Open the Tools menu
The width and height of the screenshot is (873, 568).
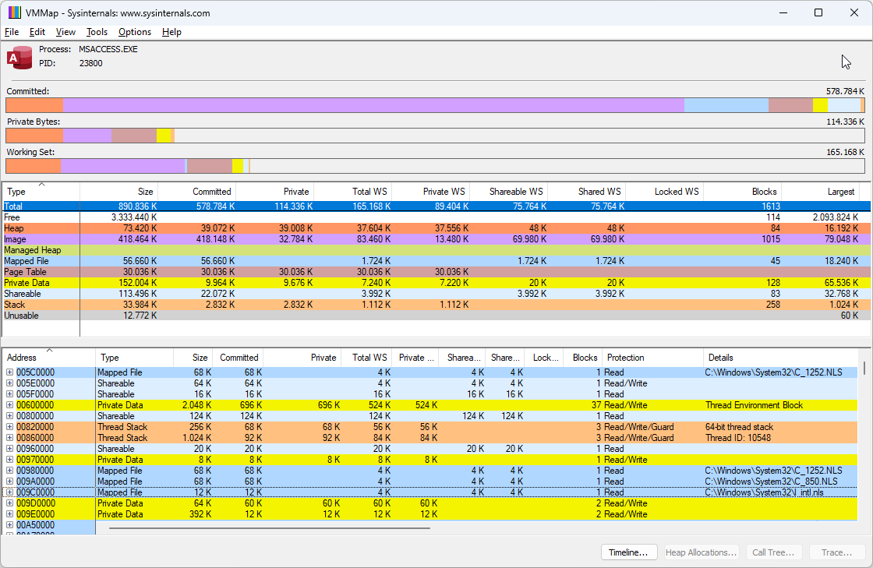[97, 32]
